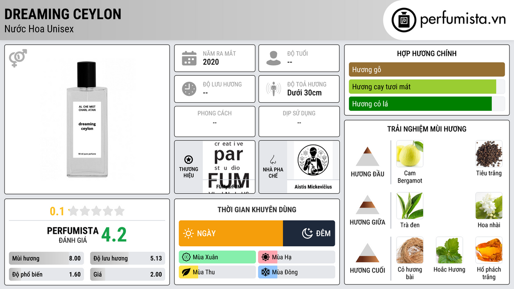Click the Perfumista đánh giá label
Image resolution: width=514 pixels, height=289 pixels.
[73, 235]
